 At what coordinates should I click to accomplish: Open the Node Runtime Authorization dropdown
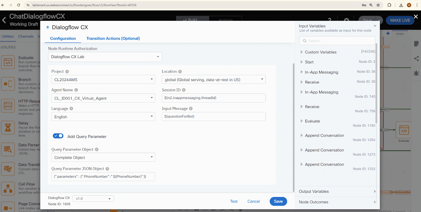point(105,57)
